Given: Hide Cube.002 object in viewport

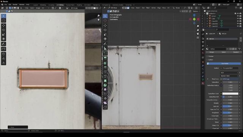Looking at the screenshot, I should click(x=238, y=24).
